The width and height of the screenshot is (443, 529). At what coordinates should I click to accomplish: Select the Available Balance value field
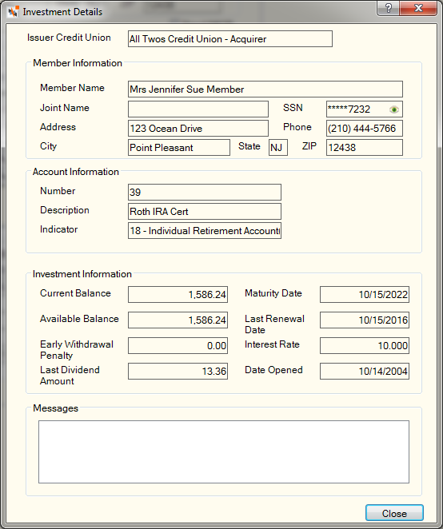178,320
